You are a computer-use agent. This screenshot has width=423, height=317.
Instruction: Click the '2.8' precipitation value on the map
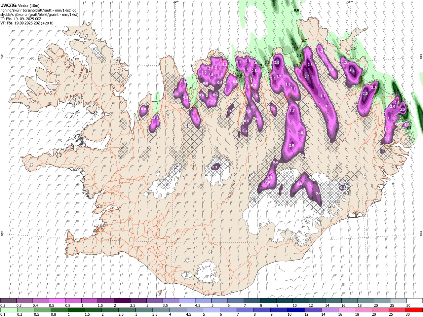pyautogui.click(x=310, y=65)
